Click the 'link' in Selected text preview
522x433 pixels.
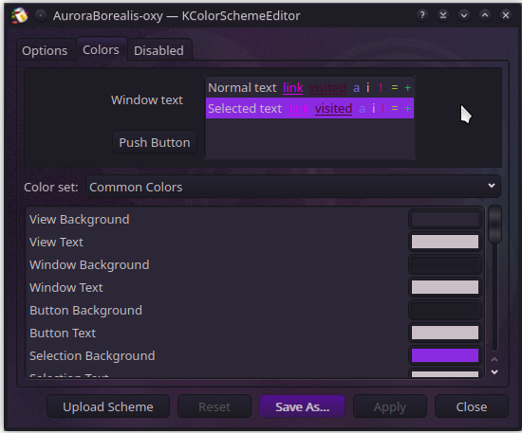299,108
